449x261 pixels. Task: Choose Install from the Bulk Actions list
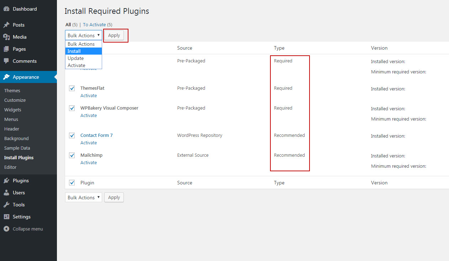click(83, 51)
